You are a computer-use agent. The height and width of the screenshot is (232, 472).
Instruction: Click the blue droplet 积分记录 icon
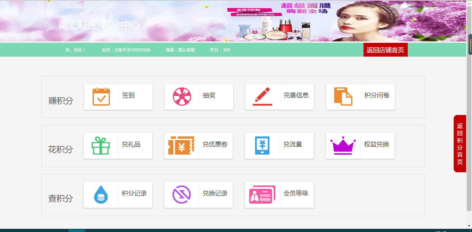101,195
